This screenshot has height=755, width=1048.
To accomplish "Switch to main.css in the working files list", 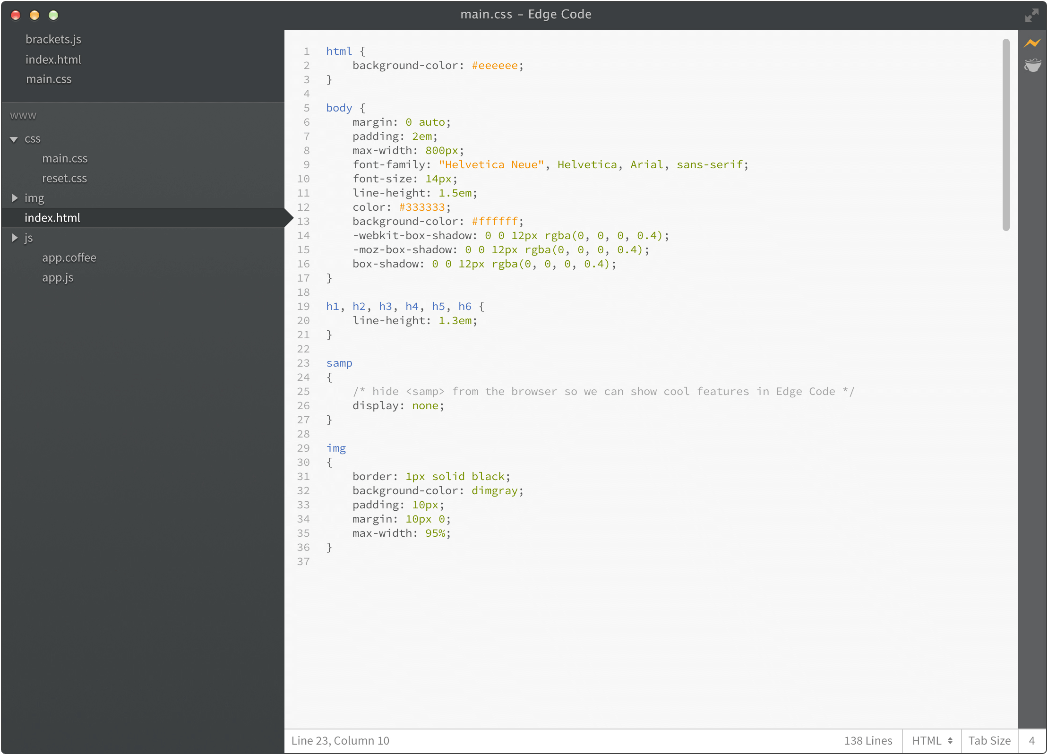I will coord(49,79).
